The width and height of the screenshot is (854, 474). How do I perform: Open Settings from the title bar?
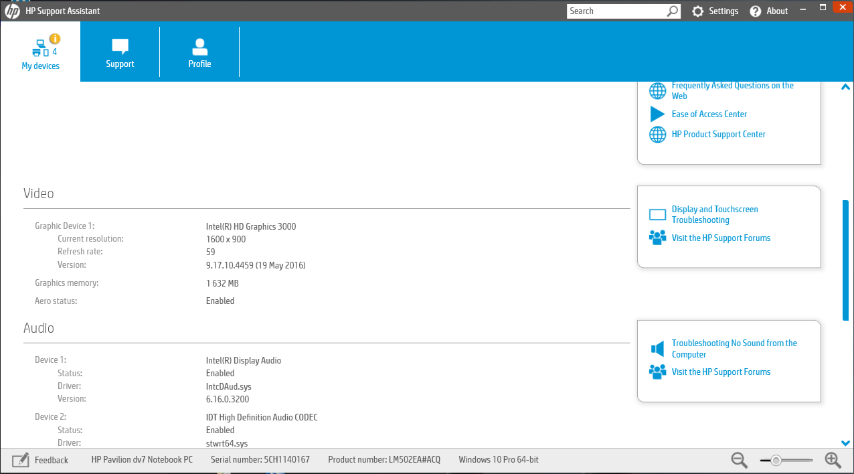point(715,11)
